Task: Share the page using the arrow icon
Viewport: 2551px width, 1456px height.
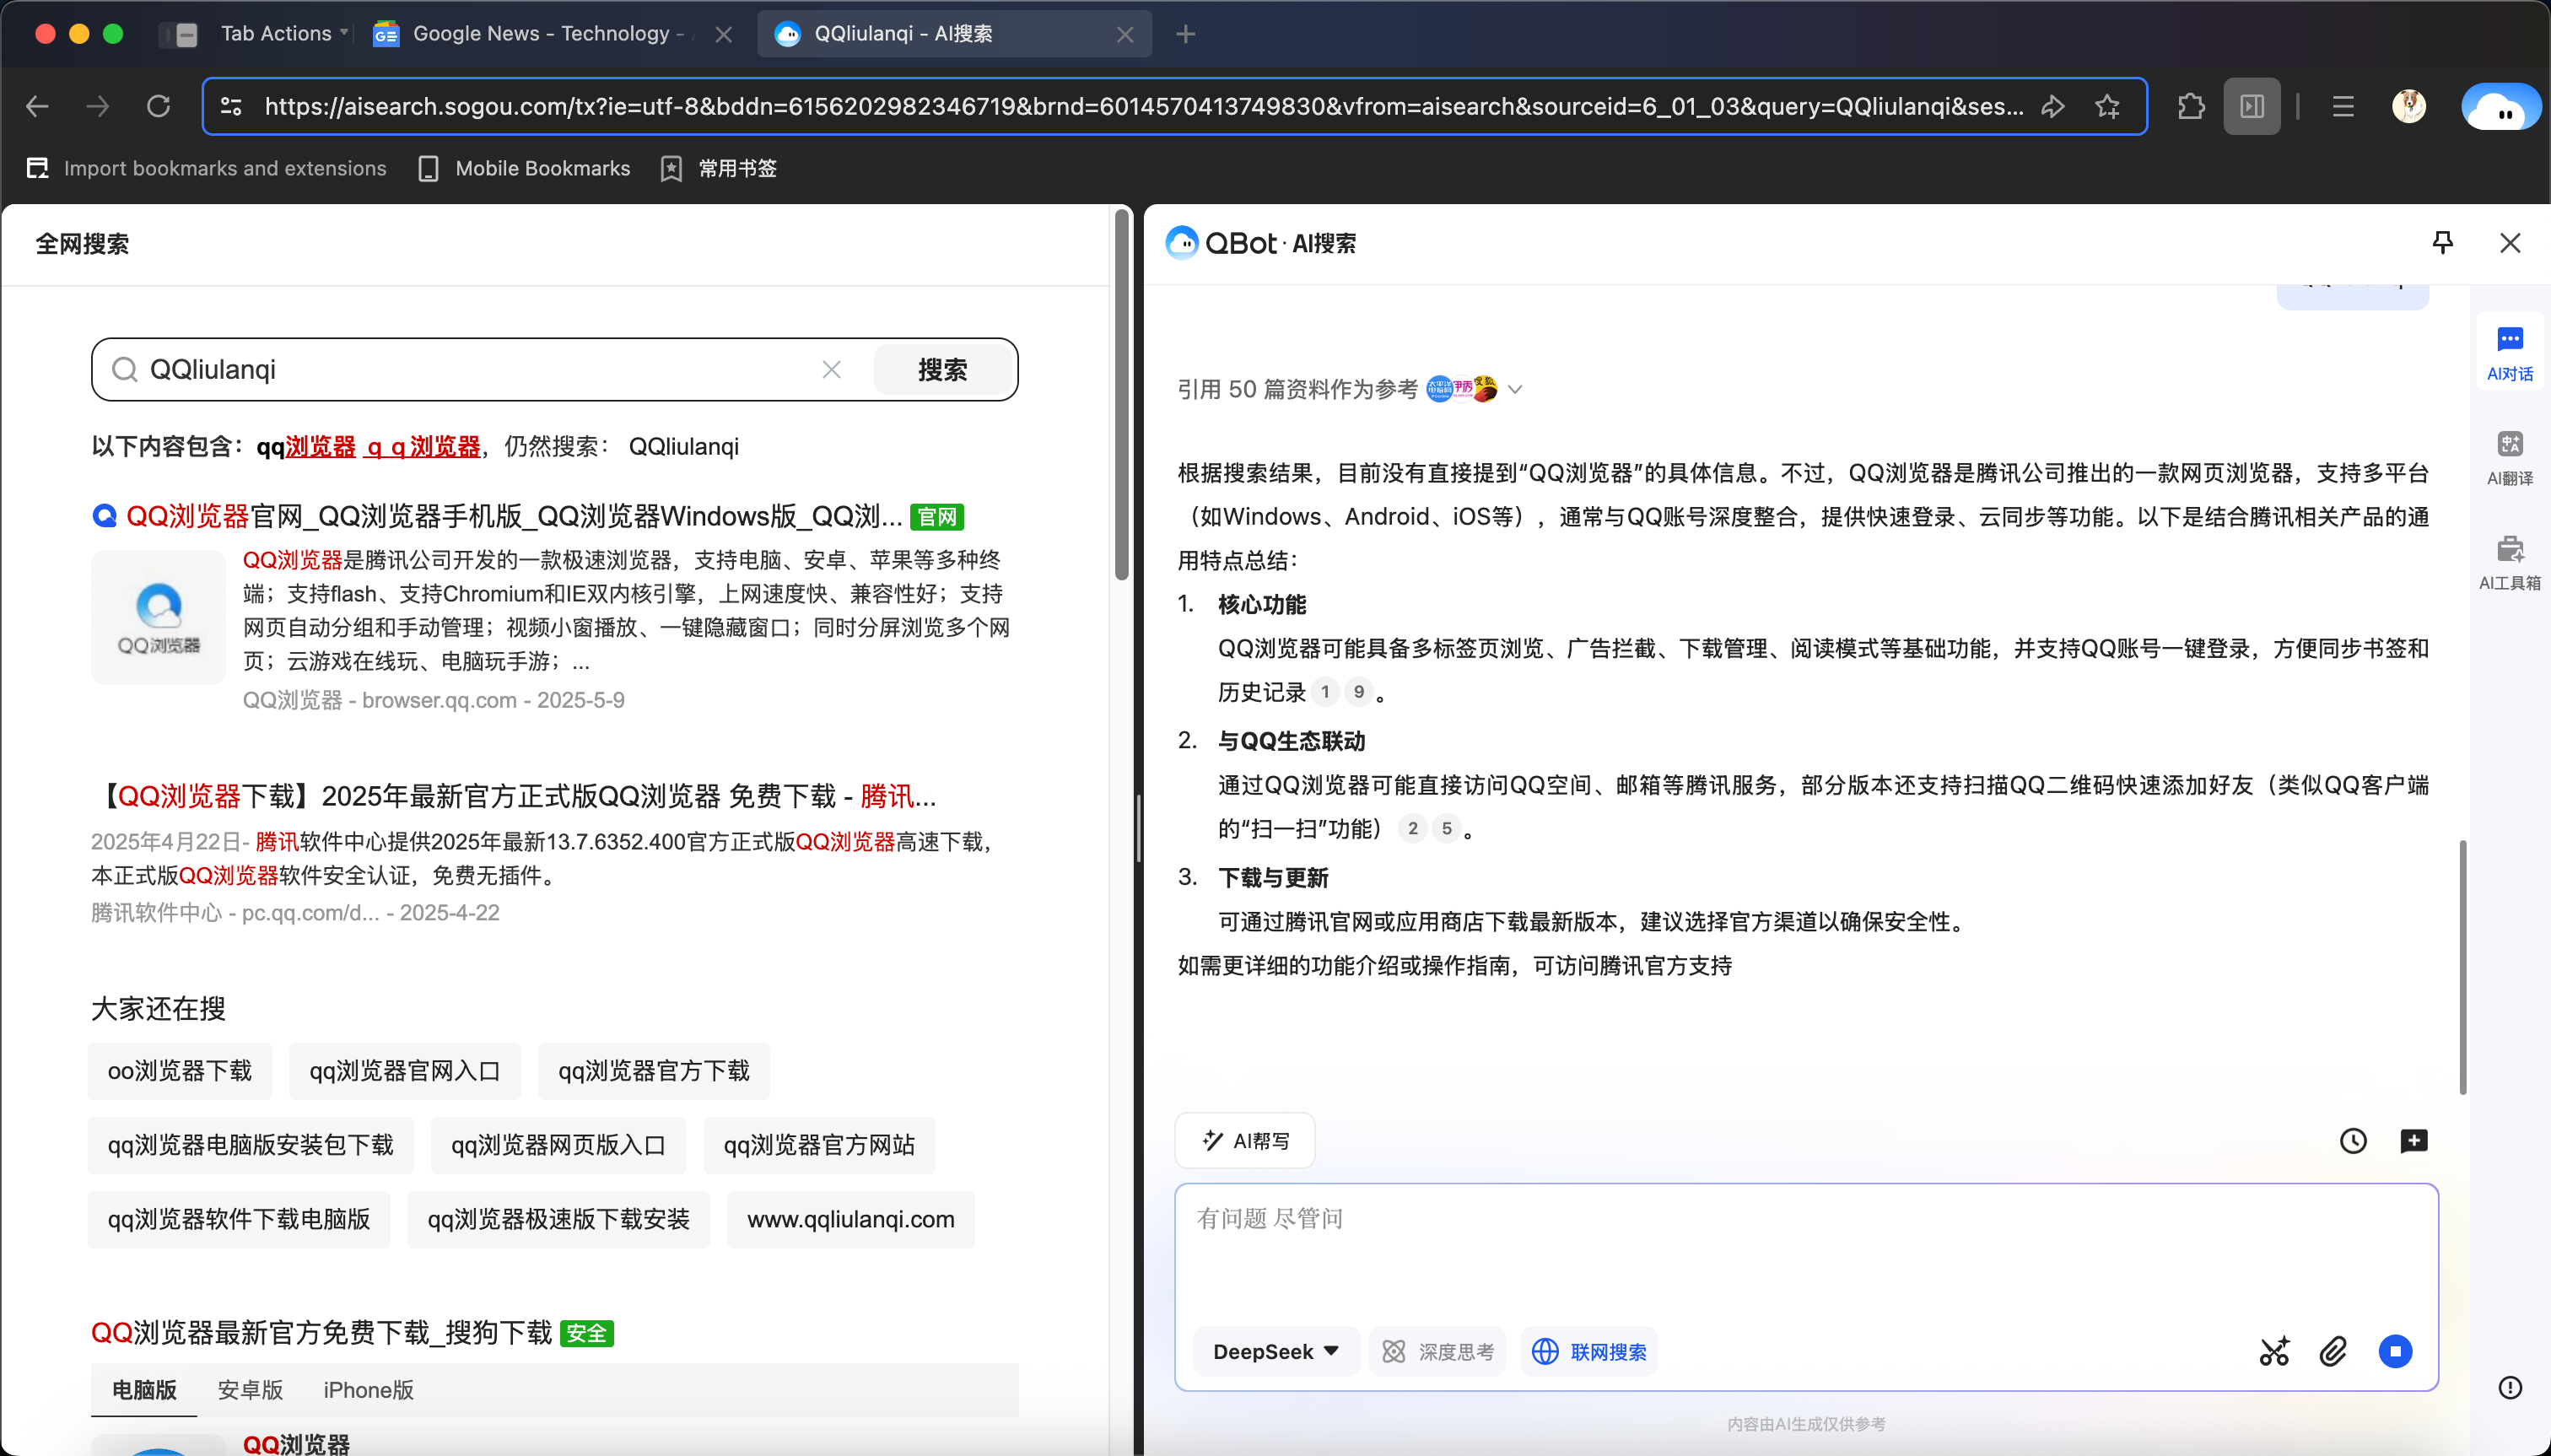Action: pos(2053,106)
